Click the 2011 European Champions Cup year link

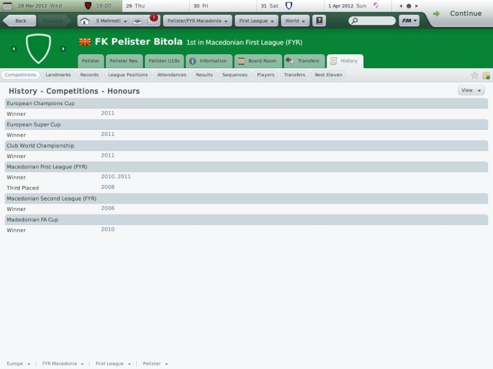point(108,113)
